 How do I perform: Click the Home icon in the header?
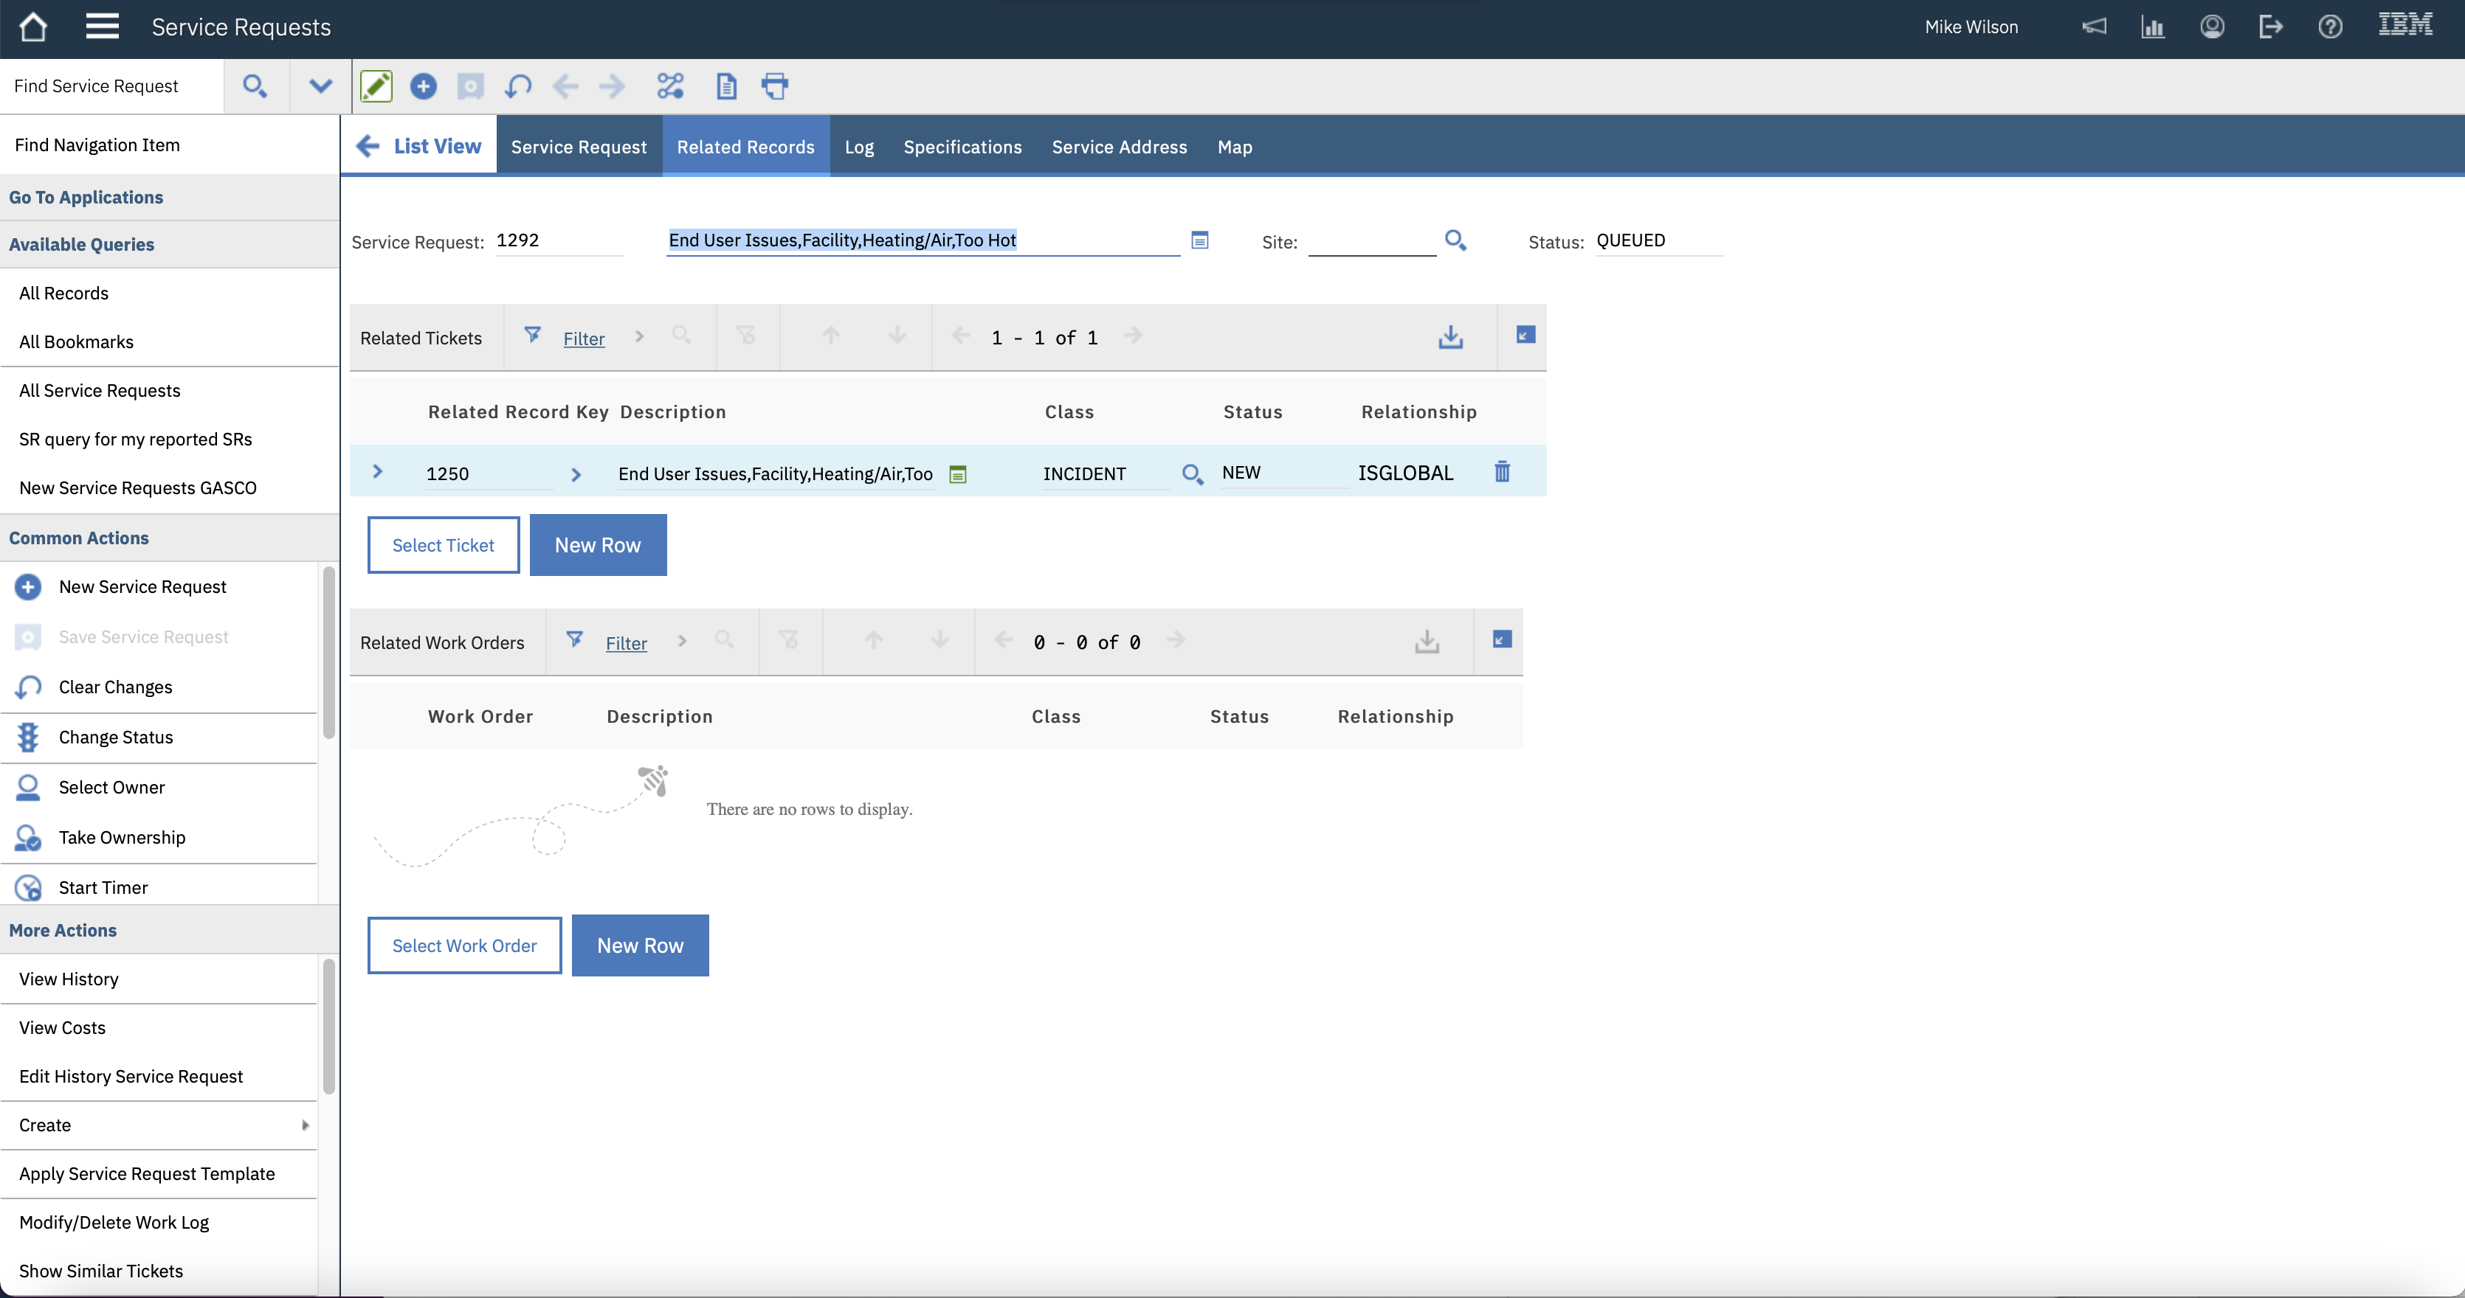point(33,27)
